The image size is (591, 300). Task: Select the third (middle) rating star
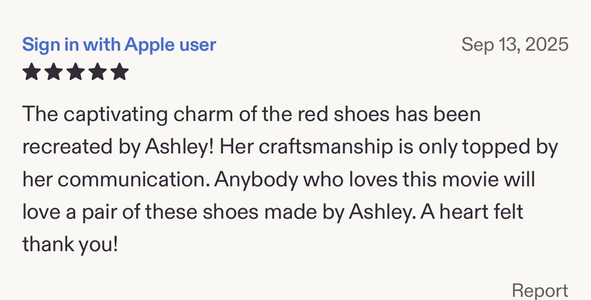(76, 72)
